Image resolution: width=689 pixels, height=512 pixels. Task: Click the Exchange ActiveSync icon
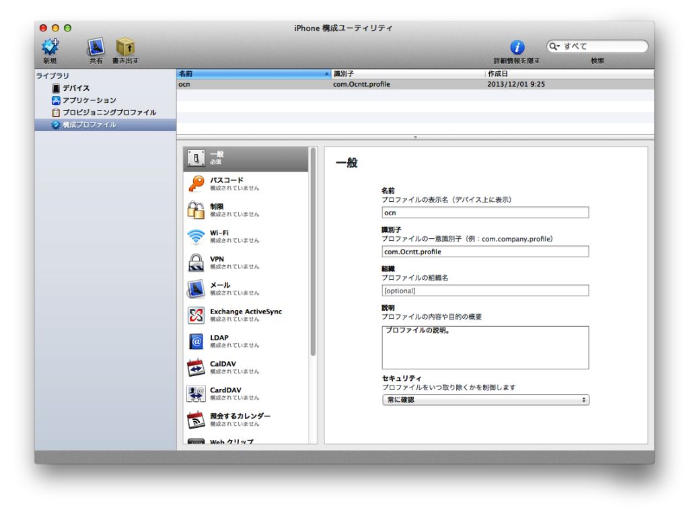coord(196,315)
